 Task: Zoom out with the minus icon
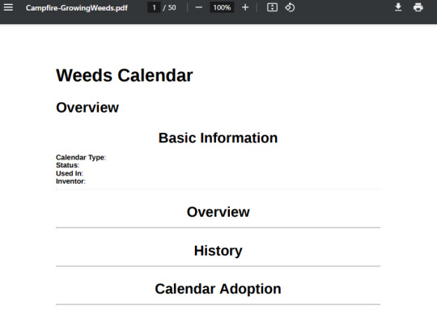coord(199,7)
